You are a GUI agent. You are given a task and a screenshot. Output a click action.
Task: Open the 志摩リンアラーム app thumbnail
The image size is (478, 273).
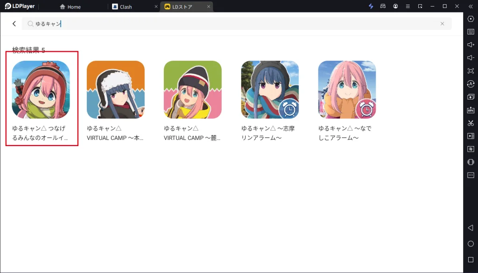tap(270, 90)
